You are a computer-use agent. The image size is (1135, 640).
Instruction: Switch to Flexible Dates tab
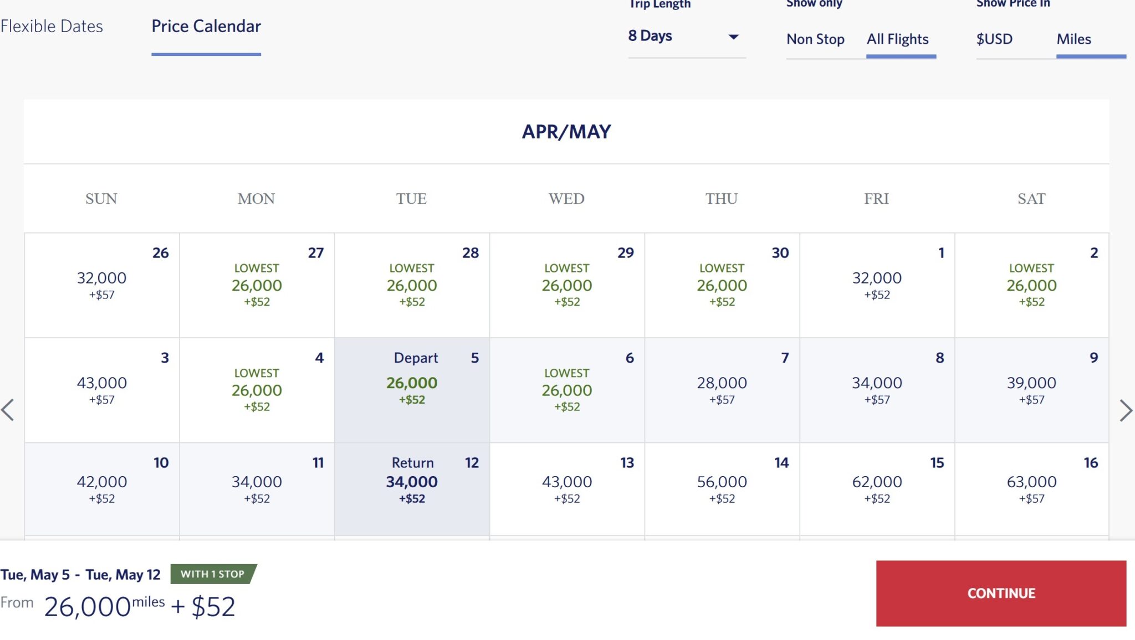click(x=52, y=26)
